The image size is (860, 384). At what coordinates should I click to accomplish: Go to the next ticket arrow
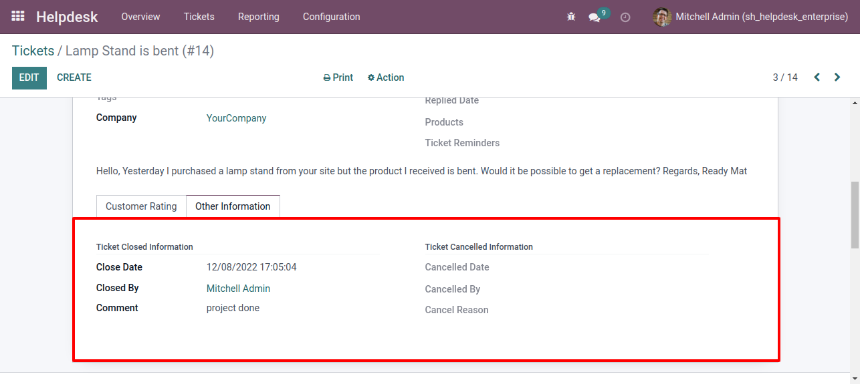pyautogui.click(x=837, y=77)
